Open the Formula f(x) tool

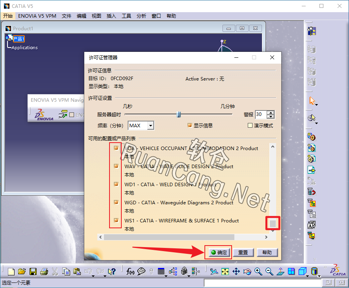[x=130, y=271]
